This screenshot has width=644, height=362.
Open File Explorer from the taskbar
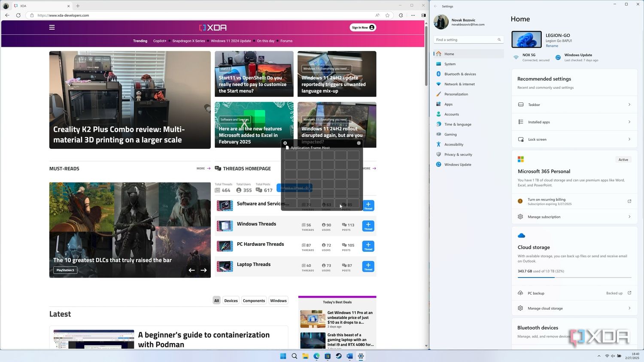pos(305,356)
